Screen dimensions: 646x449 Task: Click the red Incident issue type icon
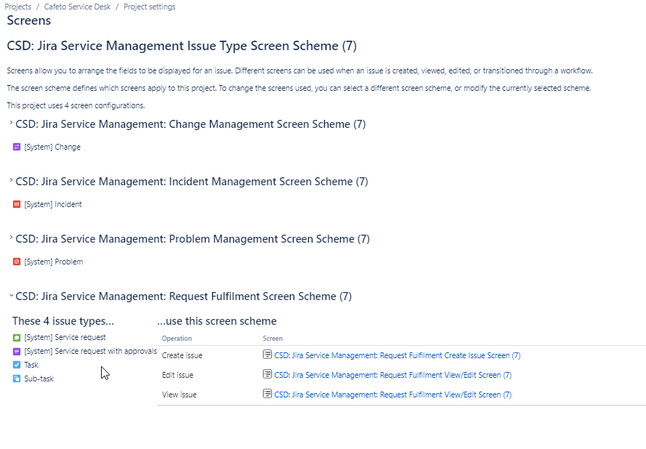click(17, 204)
